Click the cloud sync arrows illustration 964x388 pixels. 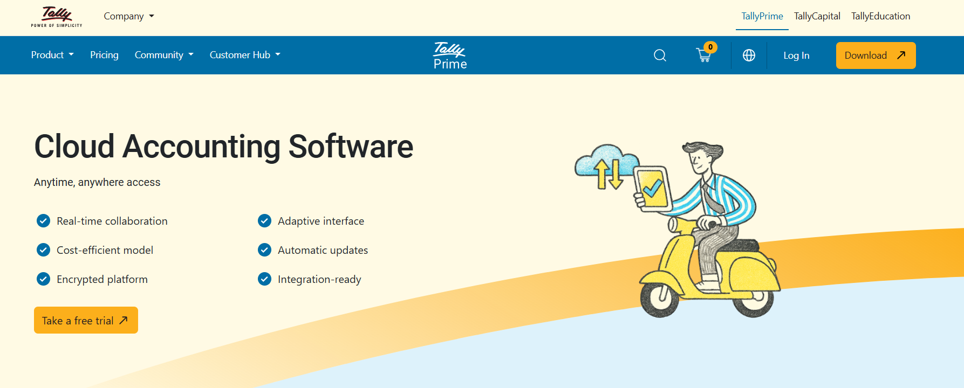(607, 167)
